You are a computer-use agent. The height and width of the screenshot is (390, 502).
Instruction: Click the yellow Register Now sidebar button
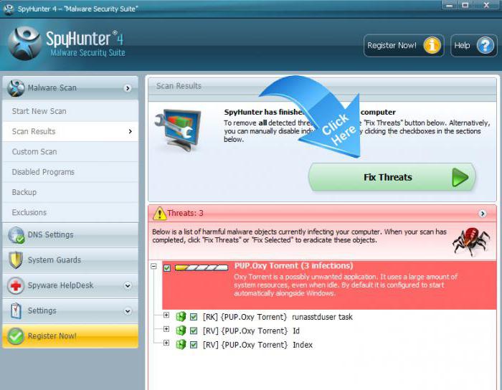click(70, 336)
